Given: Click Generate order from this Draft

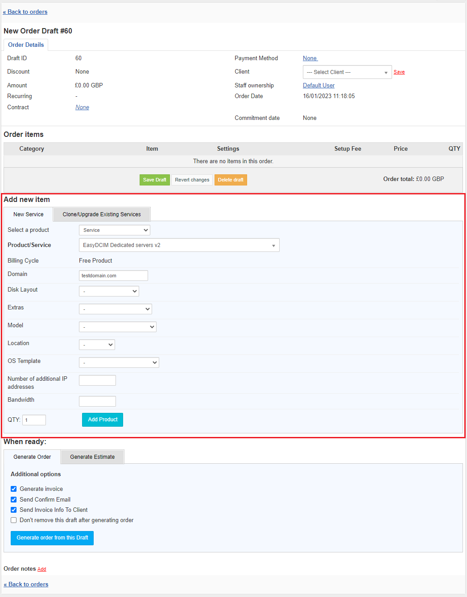Looking at the screenshot, I should click(x=52, y=538).
